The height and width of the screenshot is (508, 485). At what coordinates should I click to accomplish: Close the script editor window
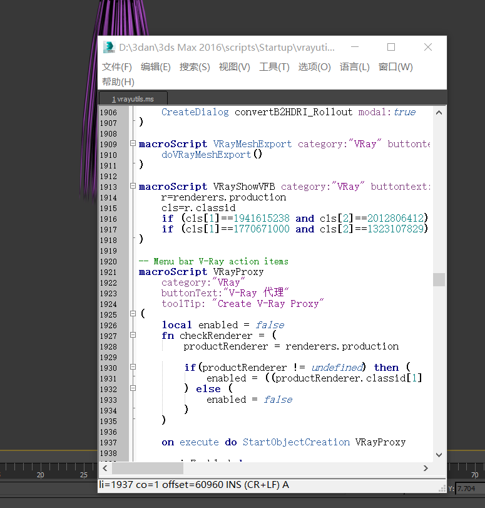428,47
